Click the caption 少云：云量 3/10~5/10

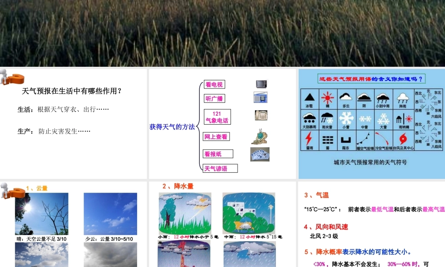[x=109, y=239]
